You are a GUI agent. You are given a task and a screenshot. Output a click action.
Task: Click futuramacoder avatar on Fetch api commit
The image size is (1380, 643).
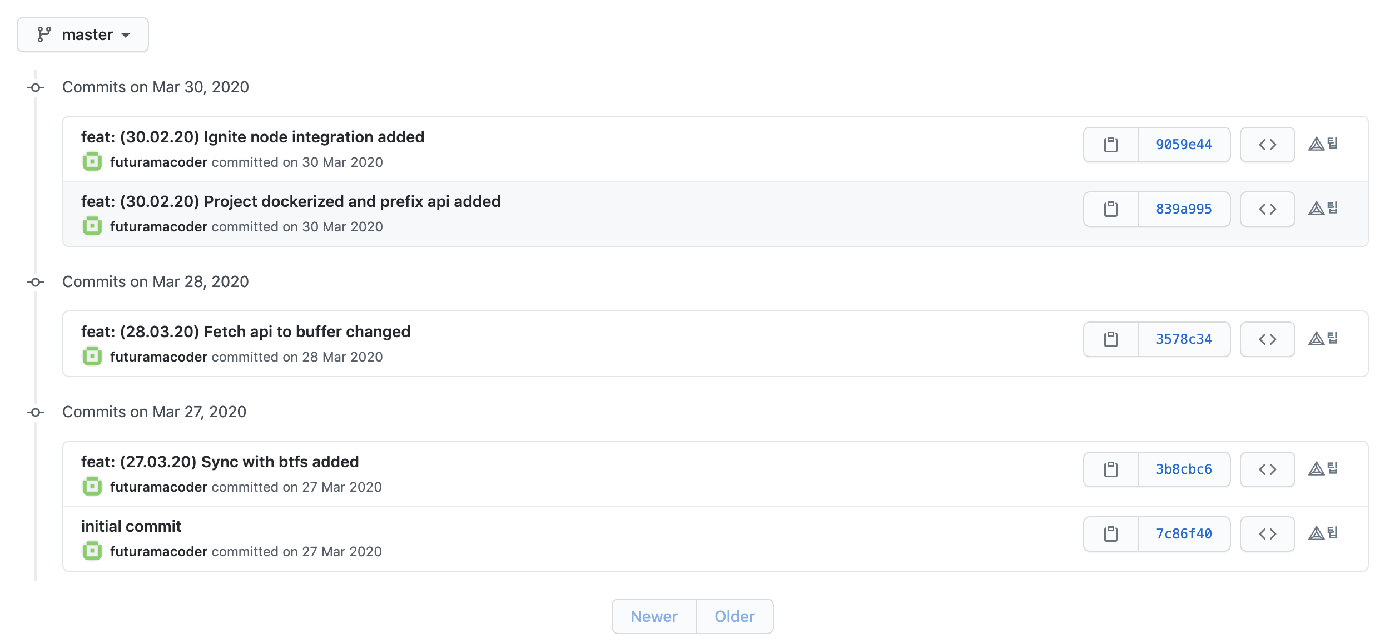[92, 357]
